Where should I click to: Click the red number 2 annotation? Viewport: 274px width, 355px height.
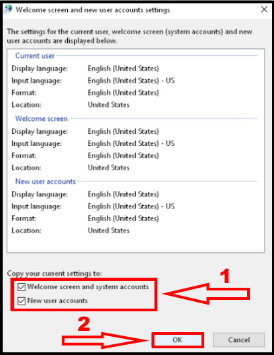pyautogui.click(x=84, y=324)
